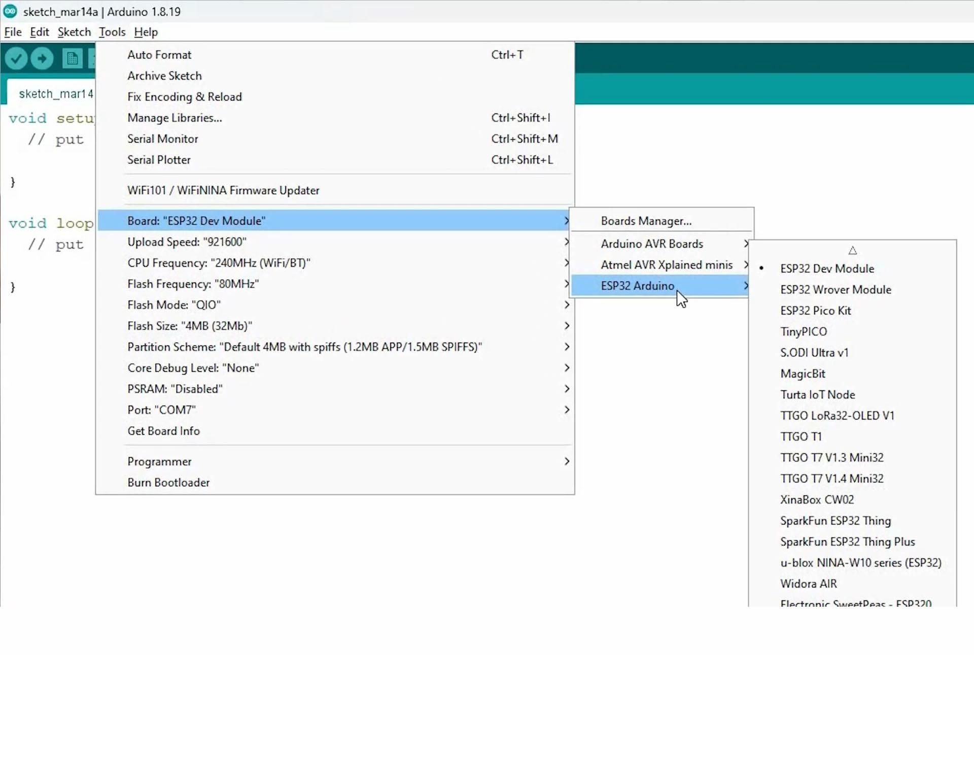Screen dimensions: 974x761
Task: Select S.ODI Ultra v1 board
Action: (x=853, y=353)
